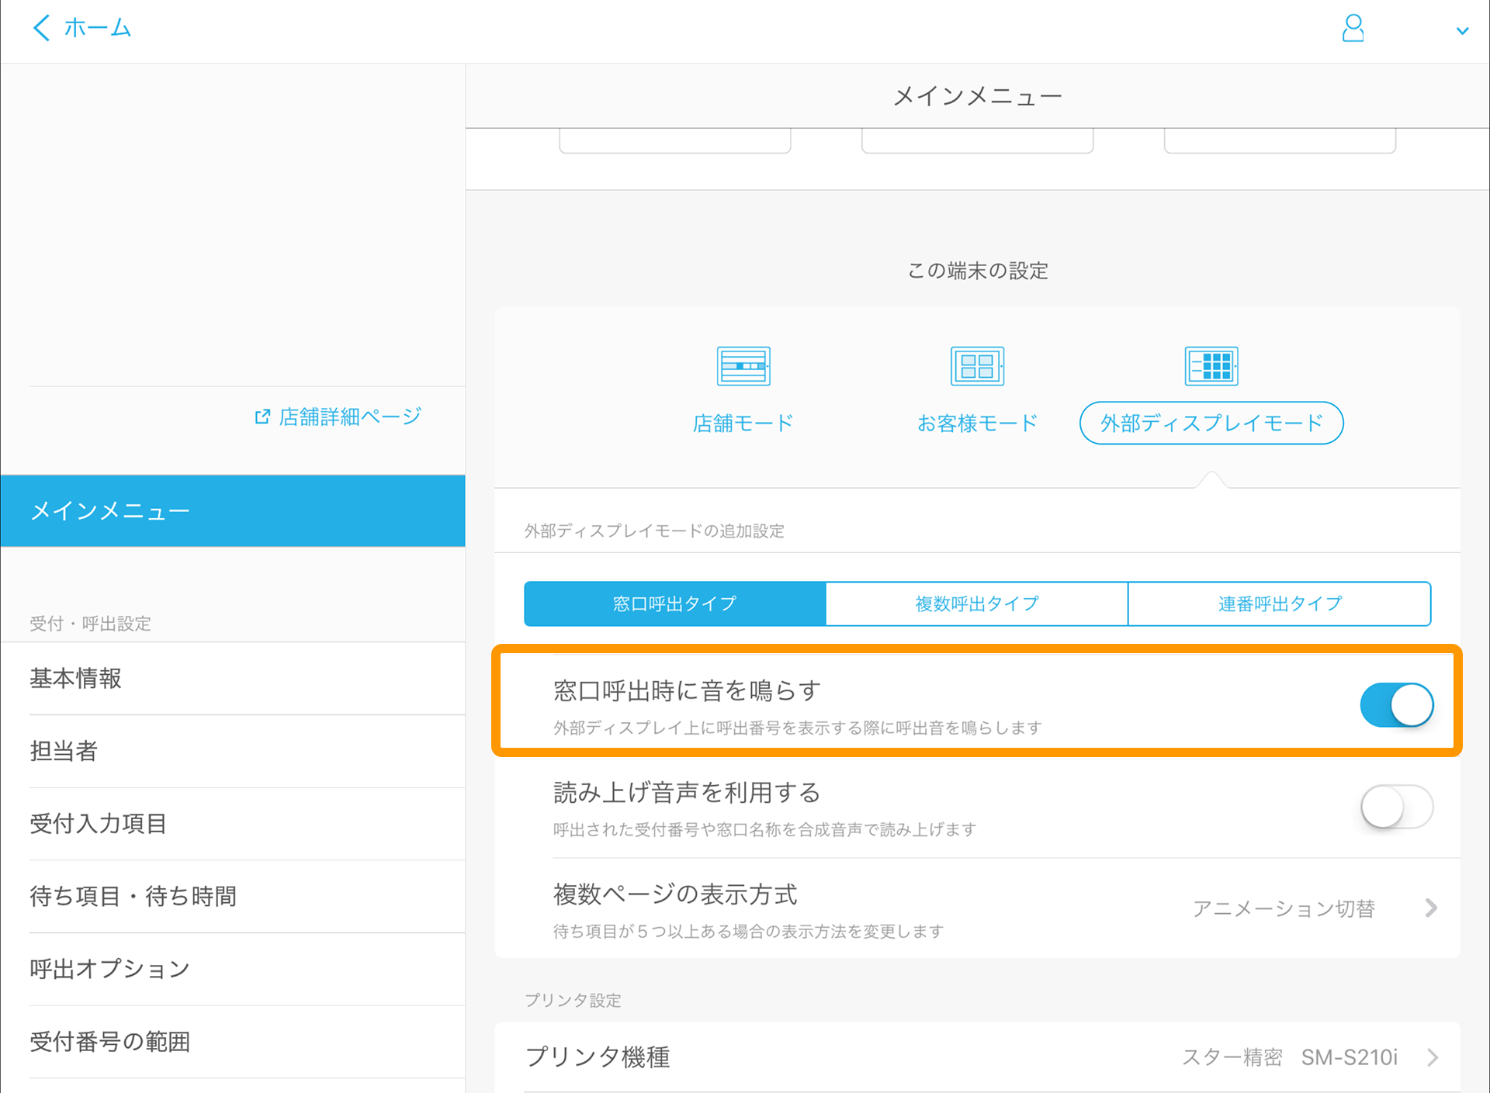
Task: Switch to the 連番呼出タイプ tab
Action: click(x=1280, y=604)
